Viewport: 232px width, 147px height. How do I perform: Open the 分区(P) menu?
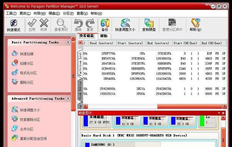[x=68, y=14]
